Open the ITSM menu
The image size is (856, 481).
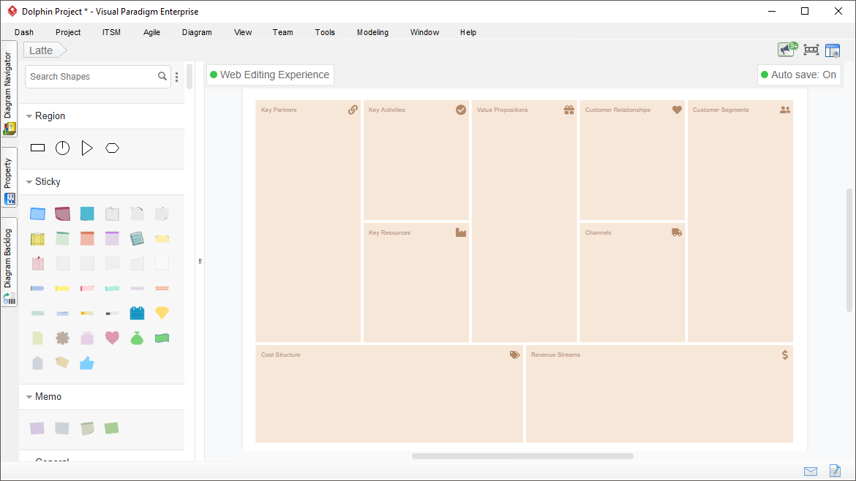click(x=111, y=32)
